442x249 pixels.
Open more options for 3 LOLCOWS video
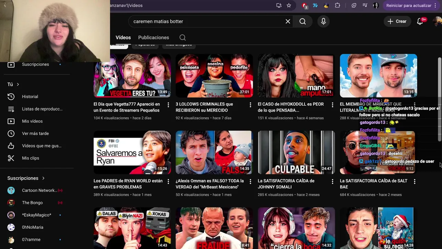pyautogui.click(x=250, y=104)
